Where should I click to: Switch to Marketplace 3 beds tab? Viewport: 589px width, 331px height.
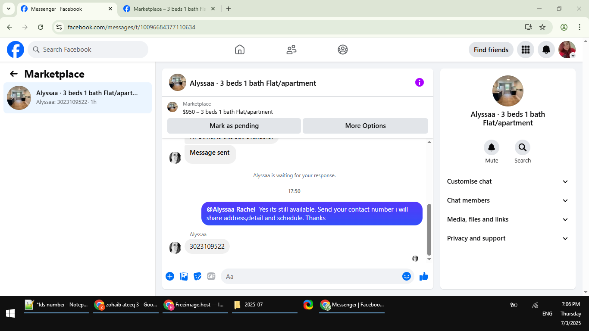(169, 9)
